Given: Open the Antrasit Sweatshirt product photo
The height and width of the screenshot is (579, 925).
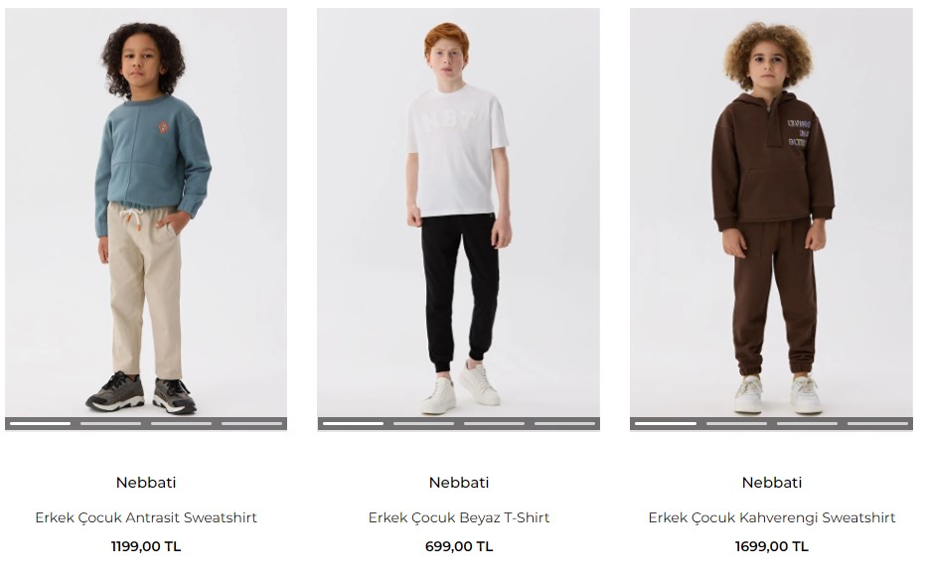Looking at the screenshot, I should pos(146,213).
